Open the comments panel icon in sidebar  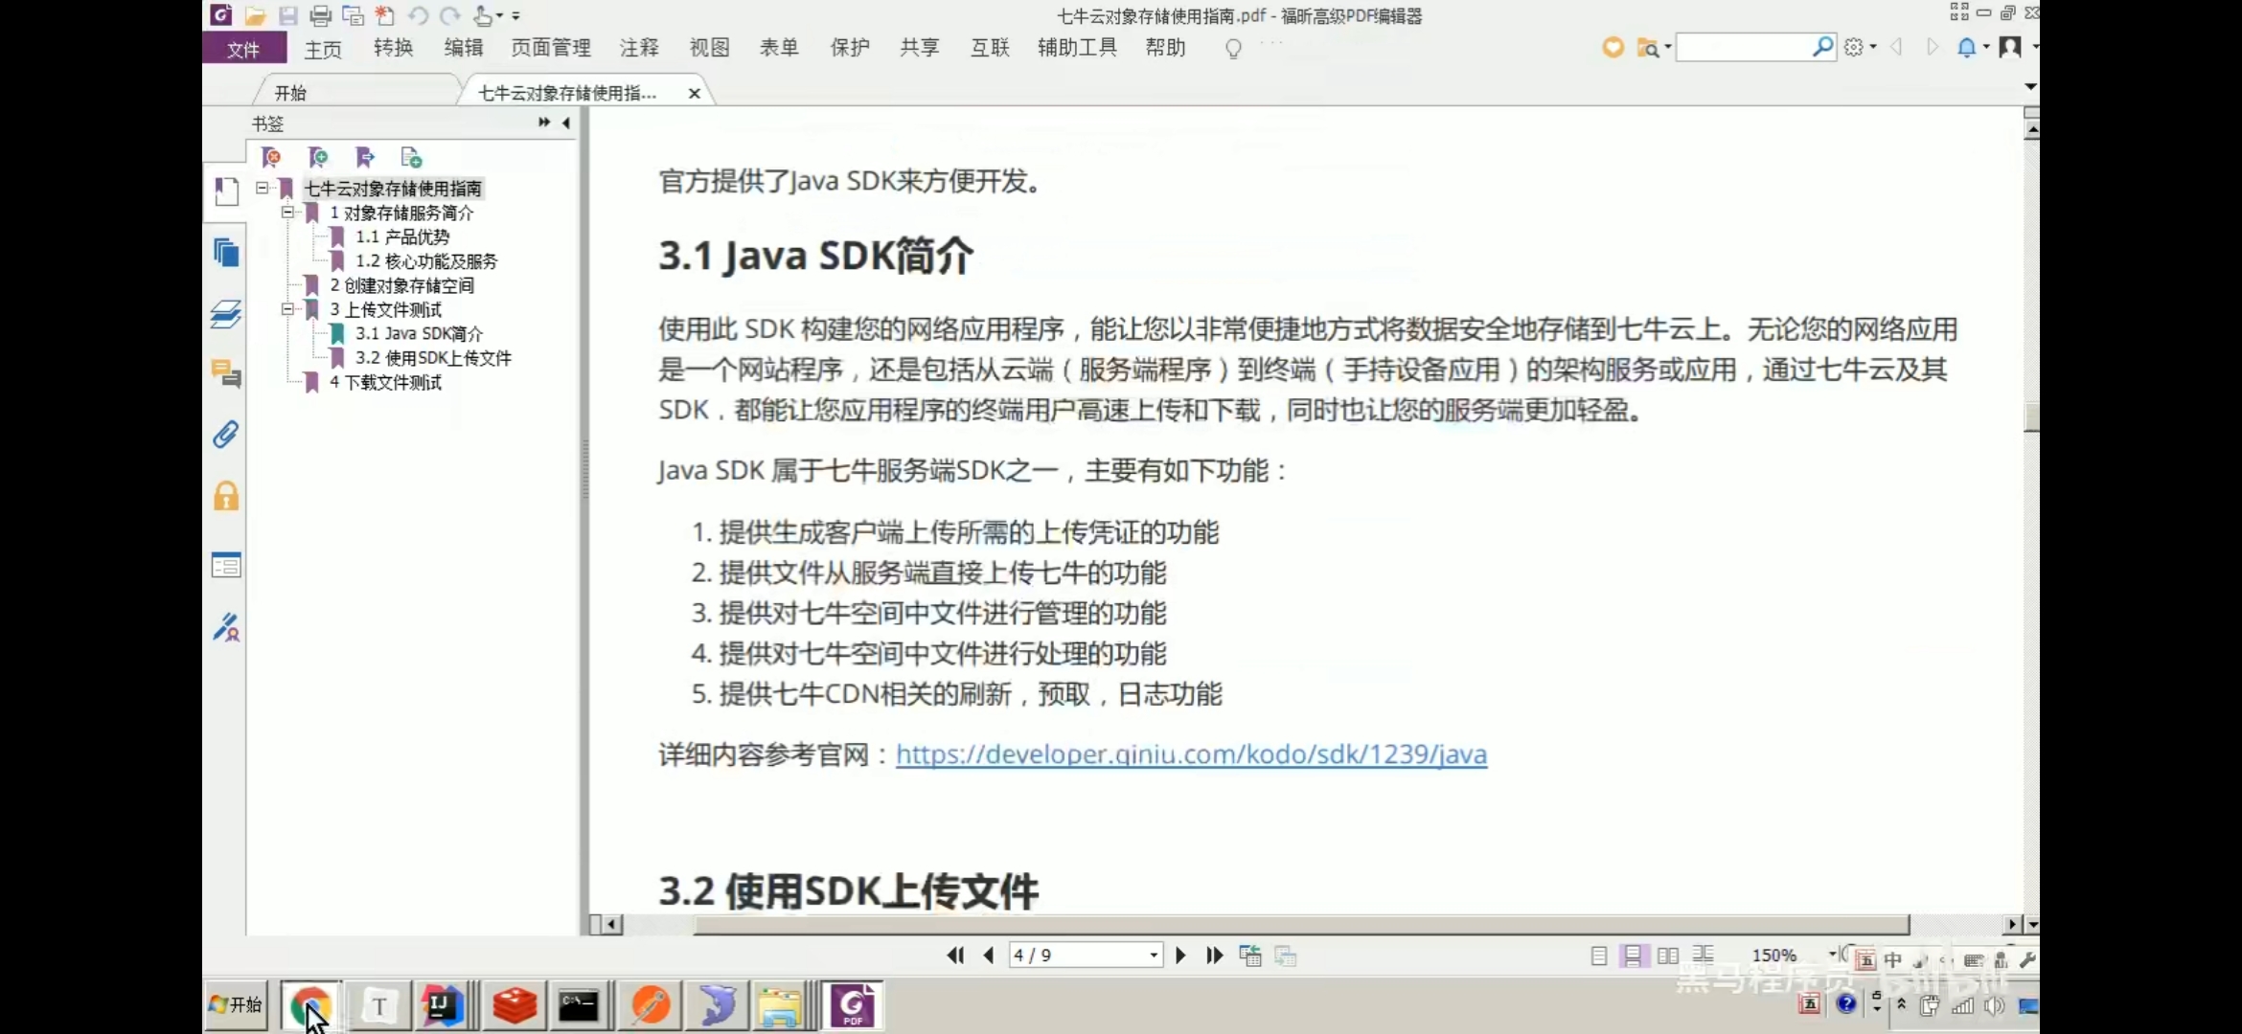point(226,374)
